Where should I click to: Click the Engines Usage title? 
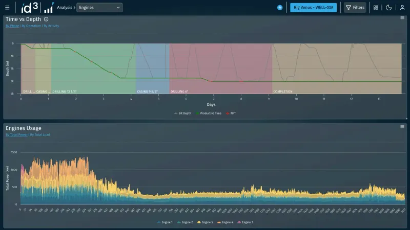(x=24, y=128)
